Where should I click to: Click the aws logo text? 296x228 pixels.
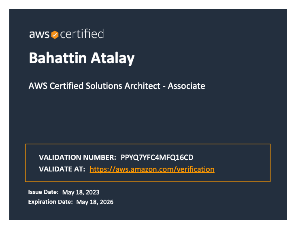(39, 35)
